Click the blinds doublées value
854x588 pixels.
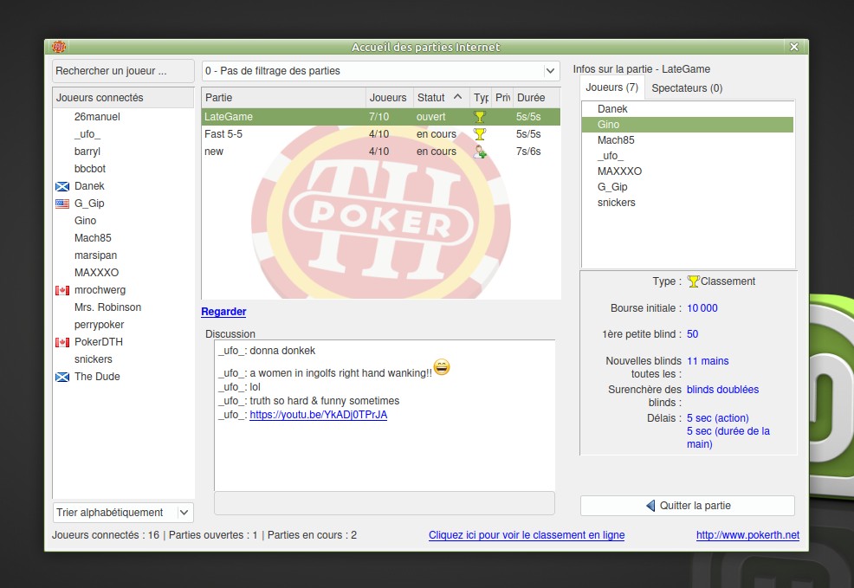click(722, 390)
